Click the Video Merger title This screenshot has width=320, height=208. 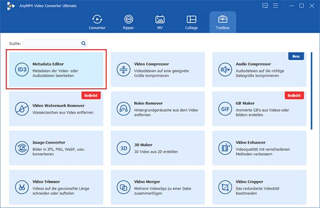coord(147,182)
